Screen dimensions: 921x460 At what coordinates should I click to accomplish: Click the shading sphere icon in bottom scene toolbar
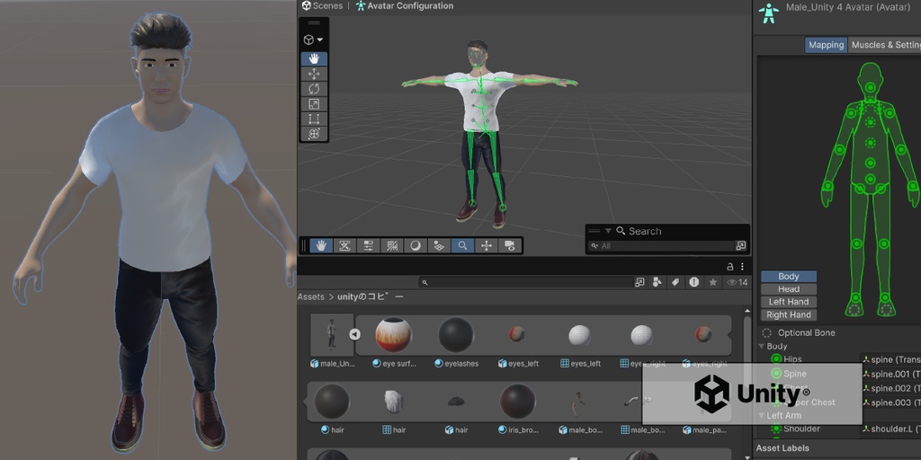(x=416, y=246)
